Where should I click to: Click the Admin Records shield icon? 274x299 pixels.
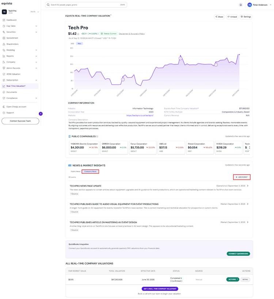4,68
